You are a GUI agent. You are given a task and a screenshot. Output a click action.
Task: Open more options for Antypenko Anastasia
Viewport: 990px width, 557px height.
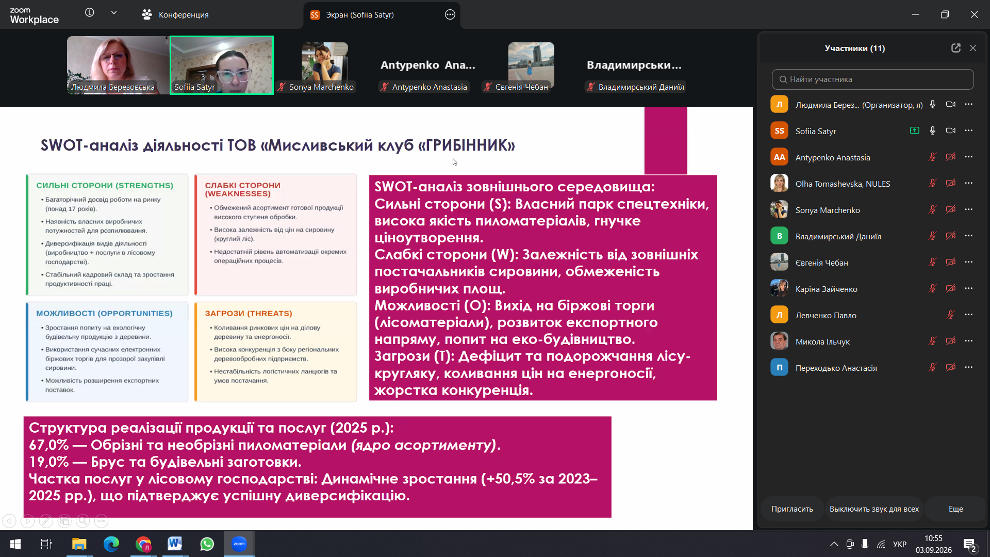[969, 157]
